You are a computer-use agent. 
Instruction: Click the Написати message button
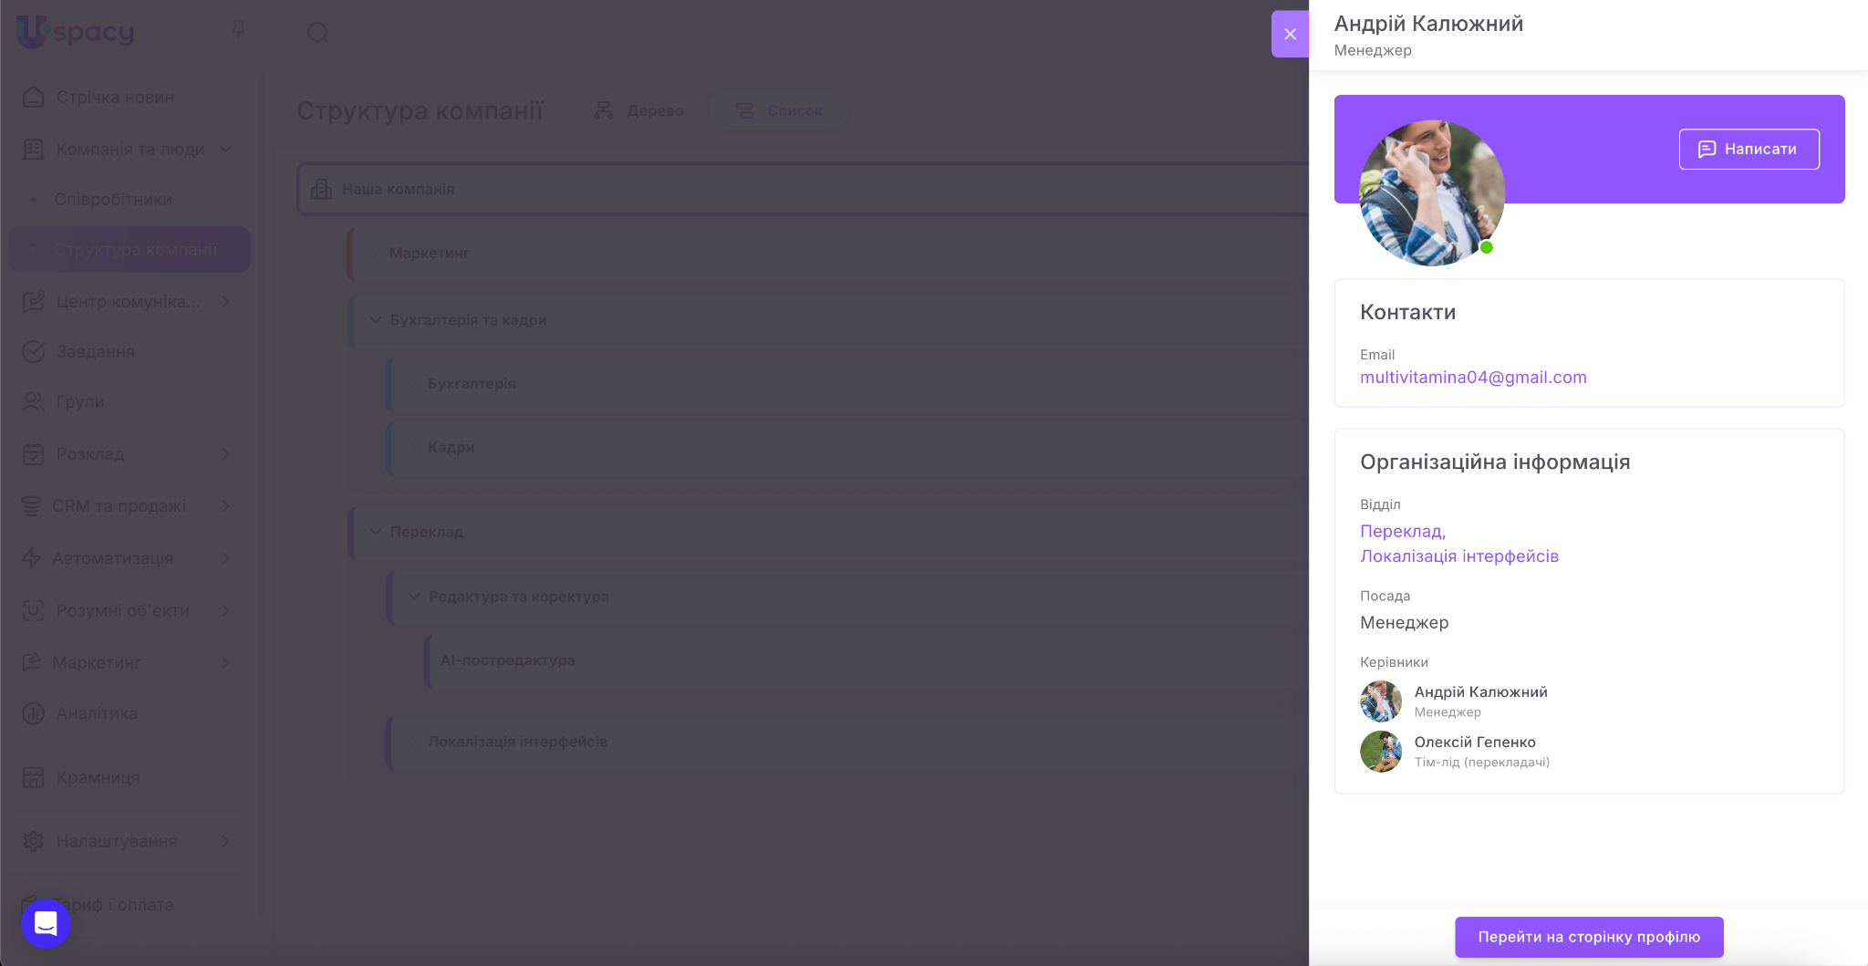(x=1749, y=149)
